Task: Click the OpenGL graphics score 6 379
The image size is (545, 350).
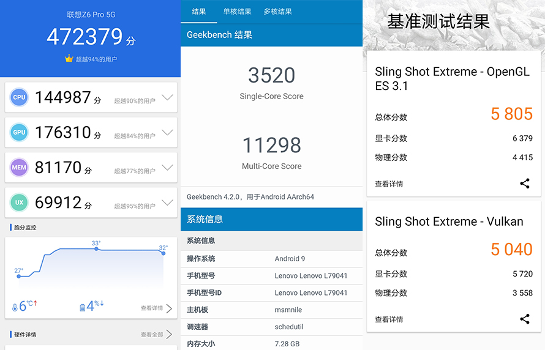Action: (x=522, y=138)
